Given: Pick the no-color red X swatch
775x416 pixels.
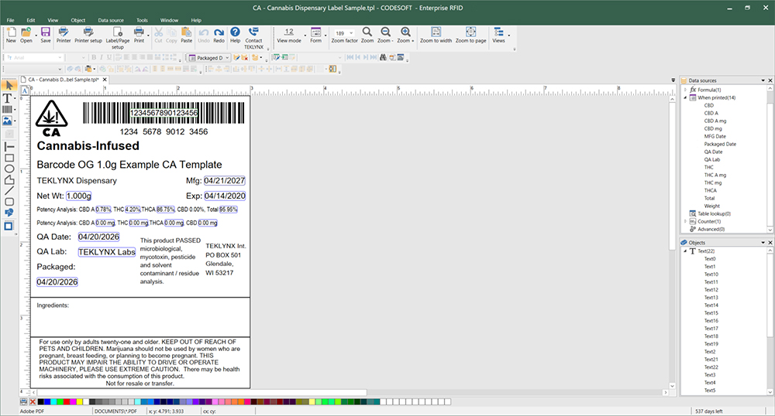Looking at the screenshot, I should click(33, 402).
